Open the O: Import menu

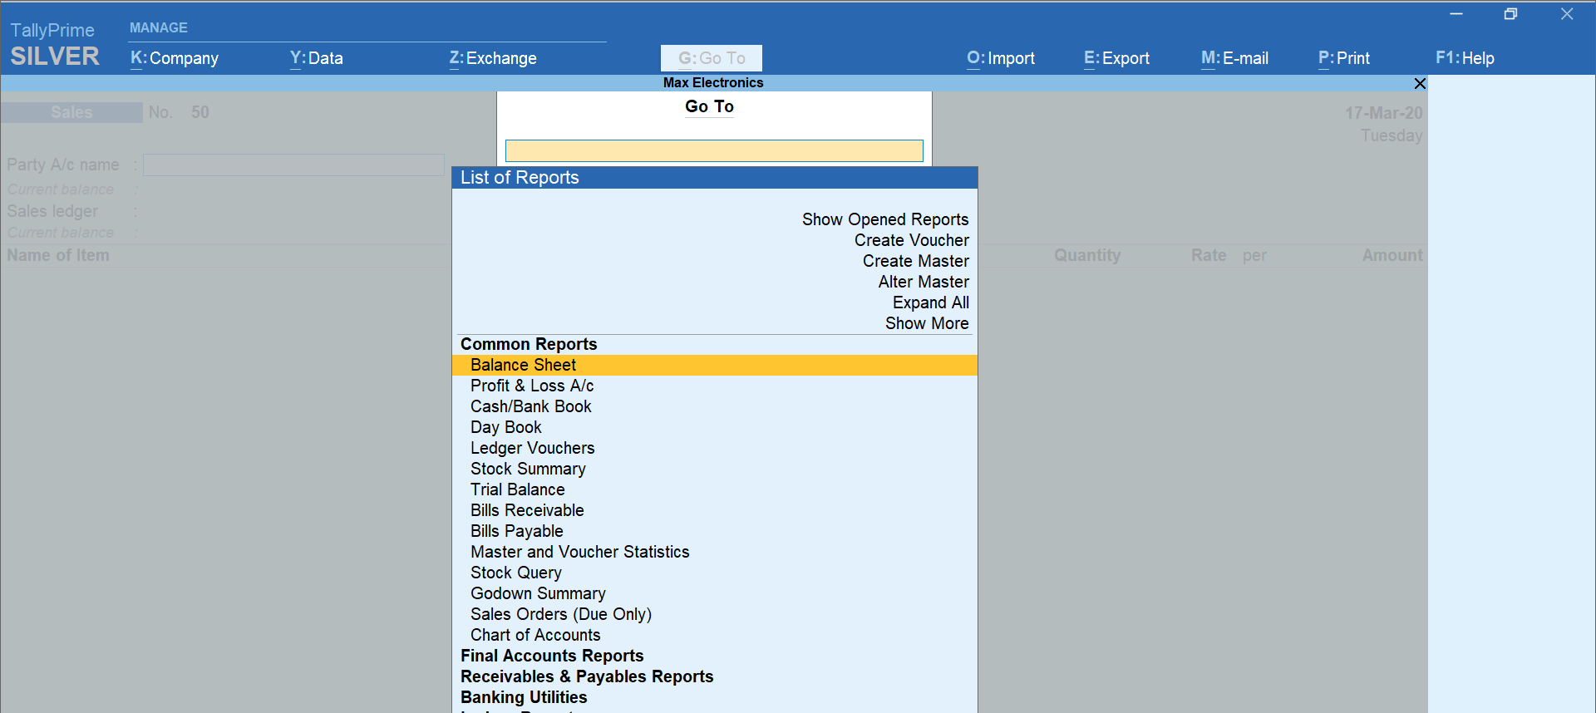click(1000, 58)
